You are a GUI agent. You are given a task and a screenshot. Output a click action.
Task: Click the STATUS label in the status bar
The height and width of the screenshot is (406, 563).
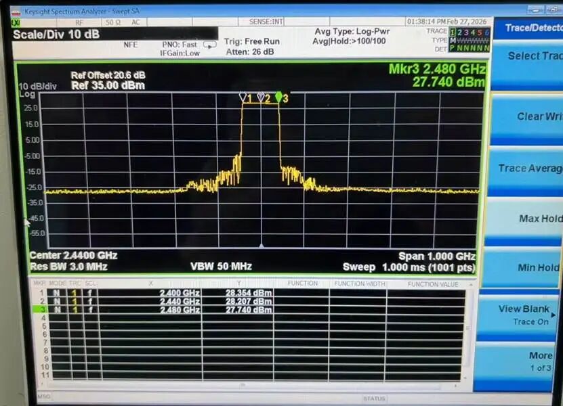(x=374, y=399)
